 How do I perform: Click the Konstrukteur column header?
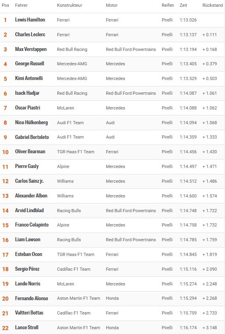(x=70, y=5)
